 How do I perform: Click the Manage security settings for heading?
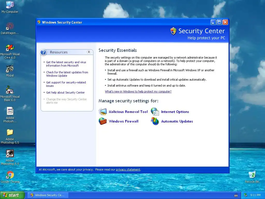coord(128,101)
